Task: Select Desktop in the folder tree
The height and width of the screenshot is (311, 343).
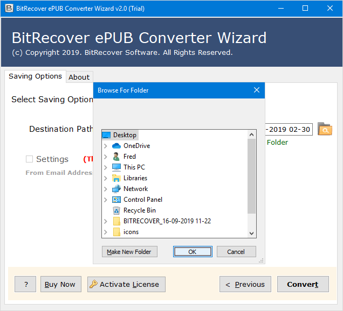Action: tap(125, 135)
